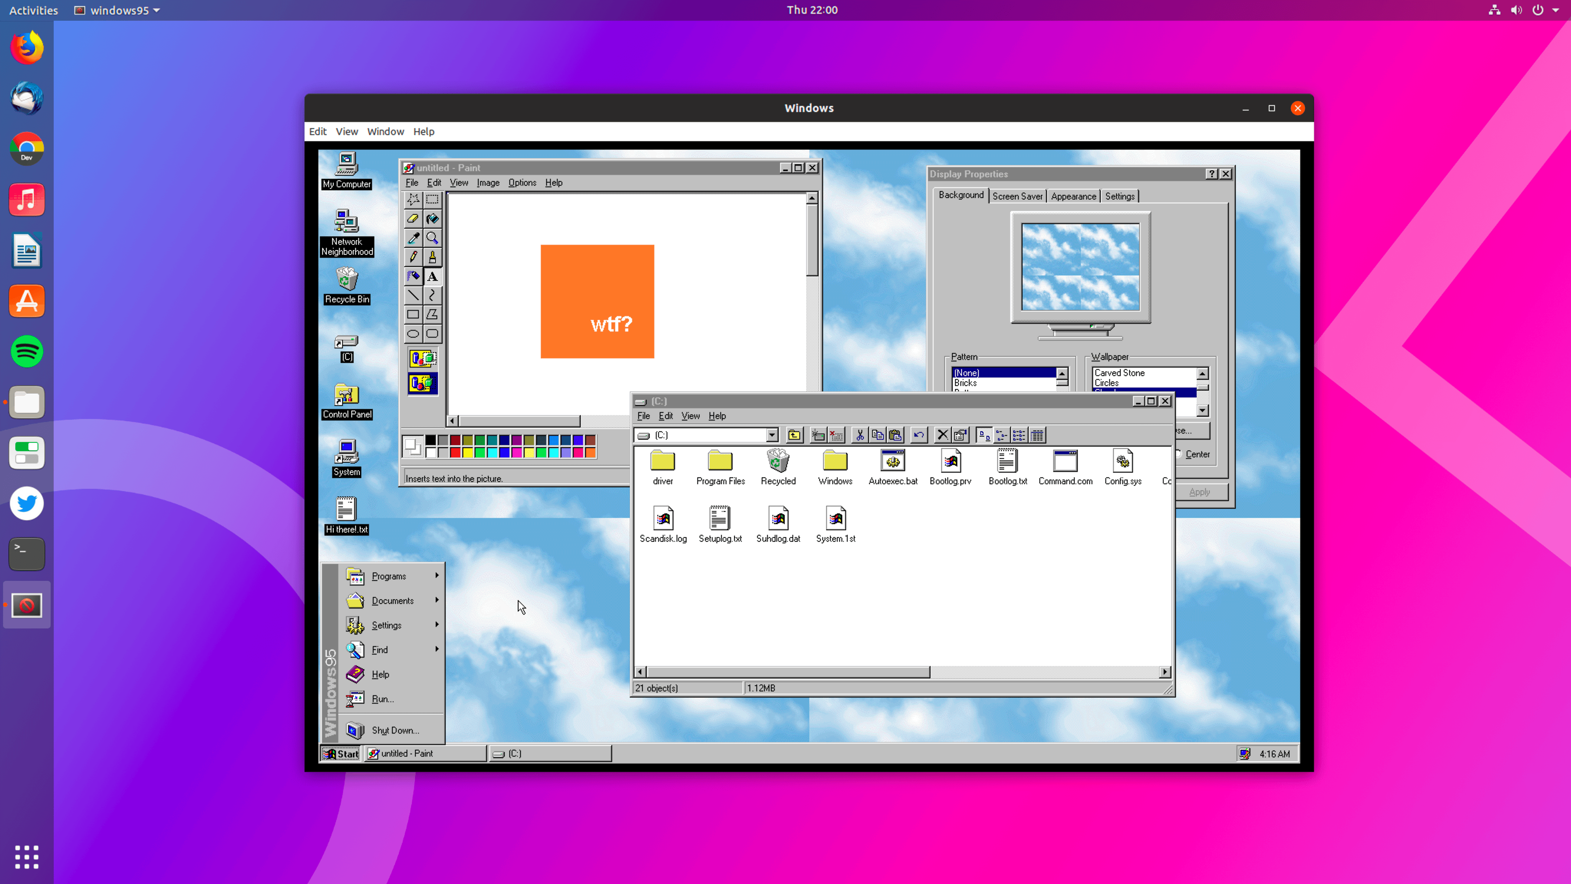Choose the Brush tool in Paint
Image resolution: width=1571 pixels, height=884 pixels.
432,257
